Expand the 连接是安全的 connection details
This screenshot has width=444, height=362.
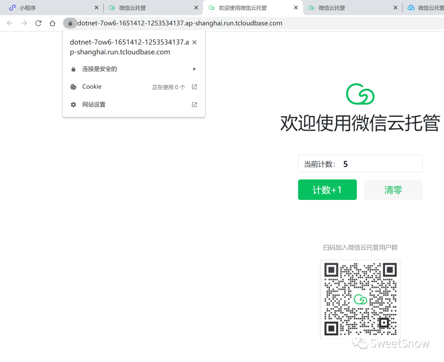(x=134, y=69)
